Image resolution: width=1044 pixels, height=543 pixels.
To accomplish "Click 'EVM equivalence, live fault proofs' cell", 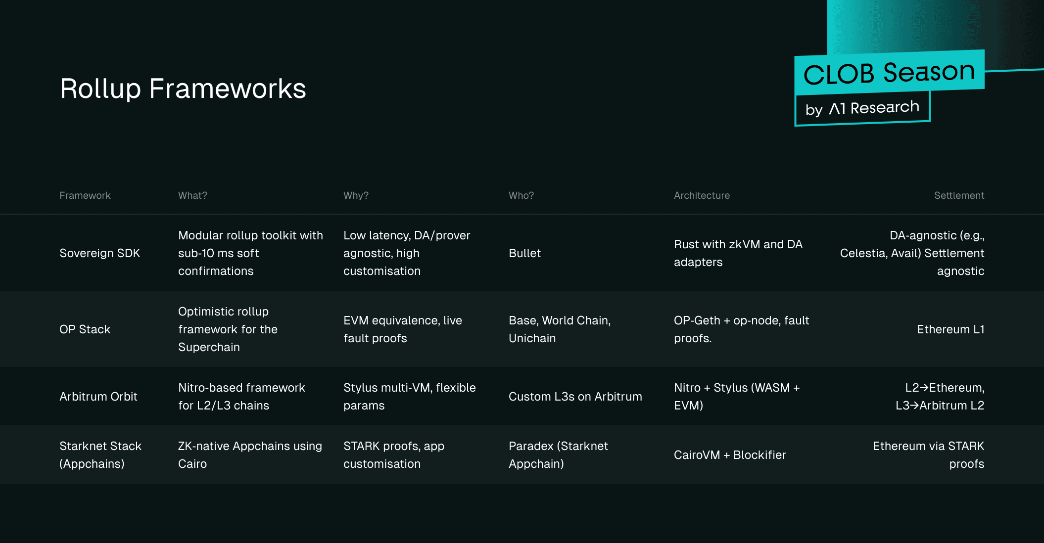I will coord(403,329).
